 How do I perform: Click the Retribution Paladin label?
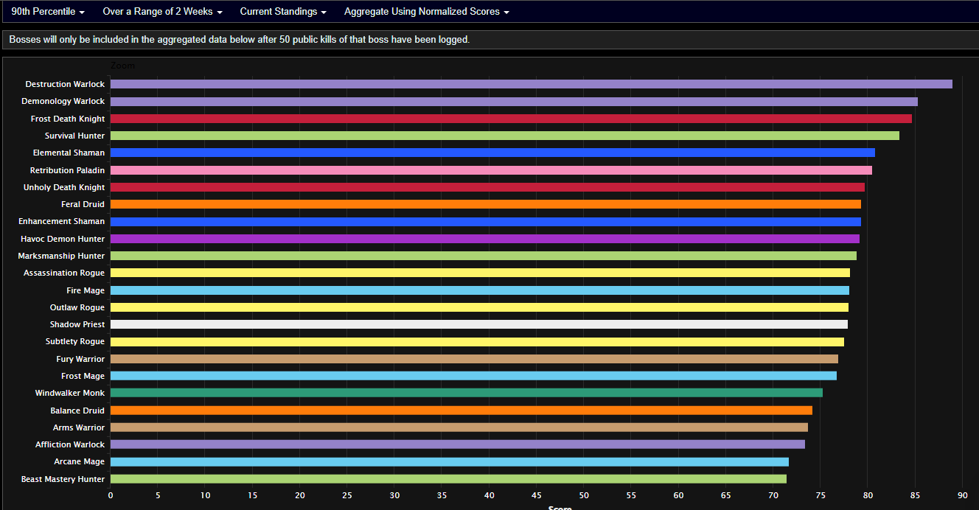click(x=67, y=170)
